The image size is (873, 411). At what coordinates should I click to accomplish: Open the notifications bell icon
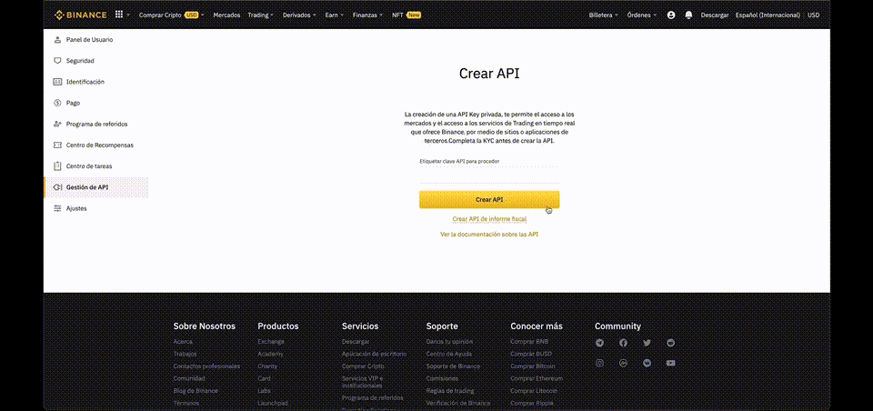pyautogui.click(x=688, y=15)
